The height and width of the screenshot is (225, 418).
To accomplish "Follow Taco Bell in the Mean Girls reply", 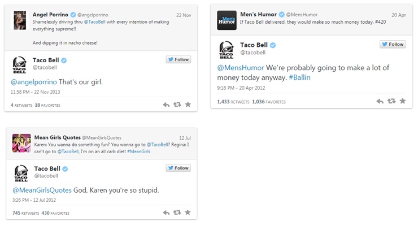I will (x=178, y=168).
